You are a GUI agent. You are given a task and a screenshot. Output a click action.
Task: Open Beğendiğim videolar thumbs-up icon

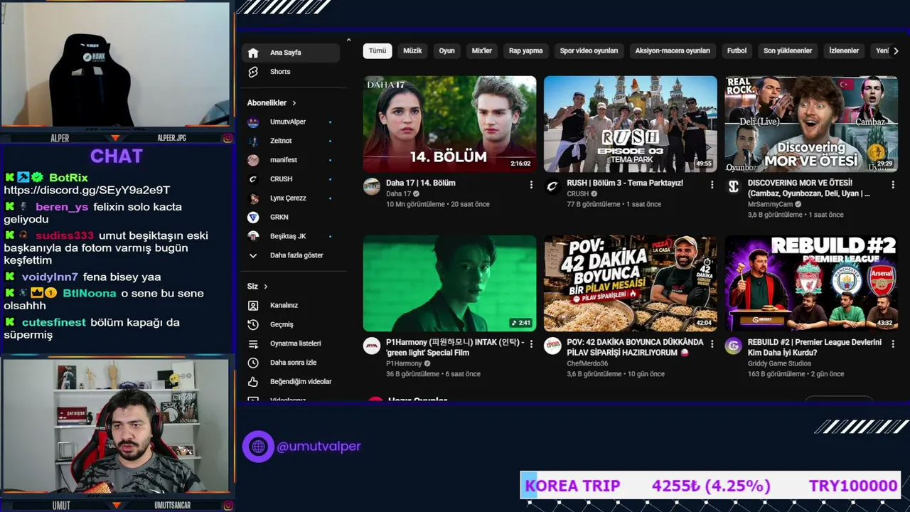(253, 382)
